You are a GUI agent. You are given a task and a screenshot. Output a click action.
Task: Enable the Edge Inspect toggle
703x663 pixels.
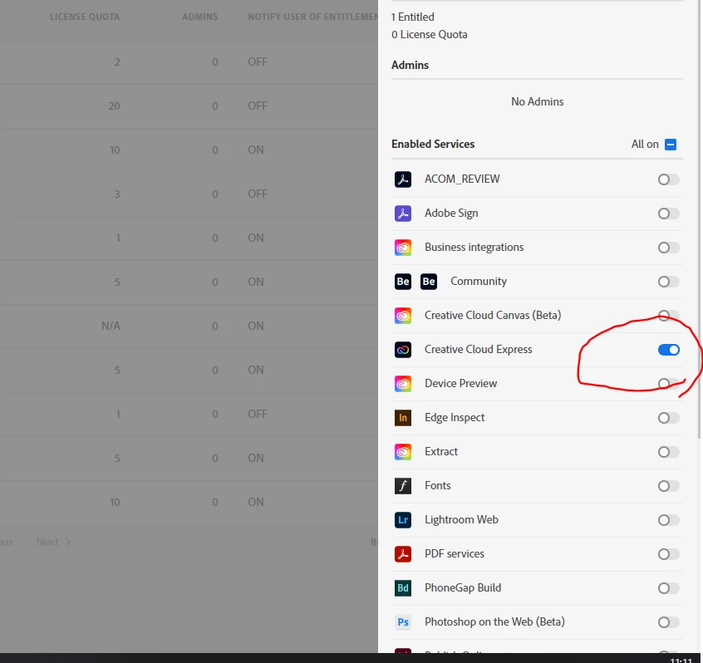[x=668, y=418]
